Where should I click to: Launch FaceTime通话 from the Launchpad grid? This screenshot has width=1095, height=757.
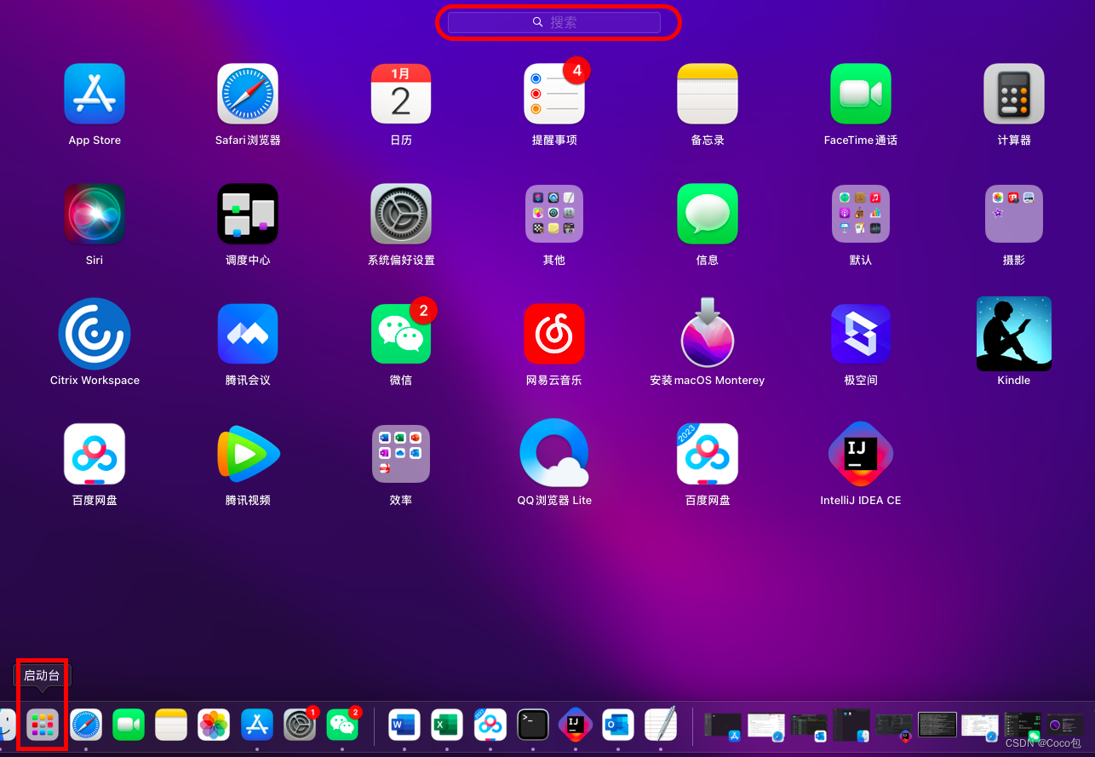point(861,94)
